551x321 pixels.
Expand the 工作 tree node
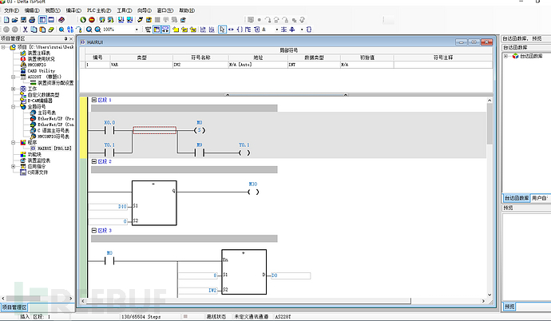[13, 88]
